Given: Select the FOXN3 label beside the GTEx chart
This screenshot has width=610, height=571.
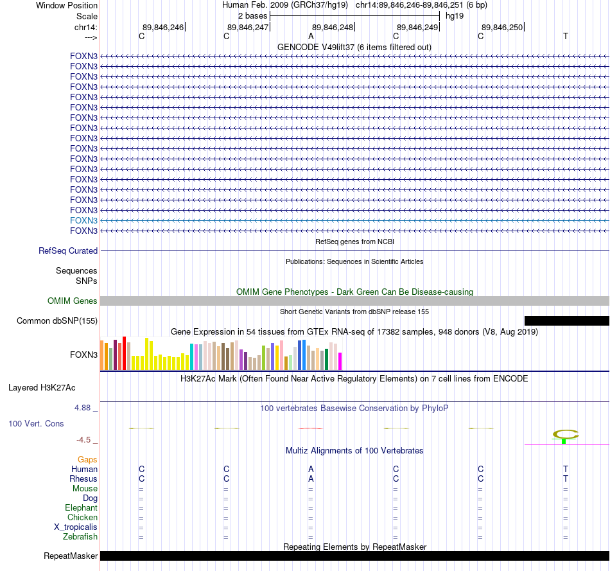Looking at the screenshot, I should [x=83, y=355].
